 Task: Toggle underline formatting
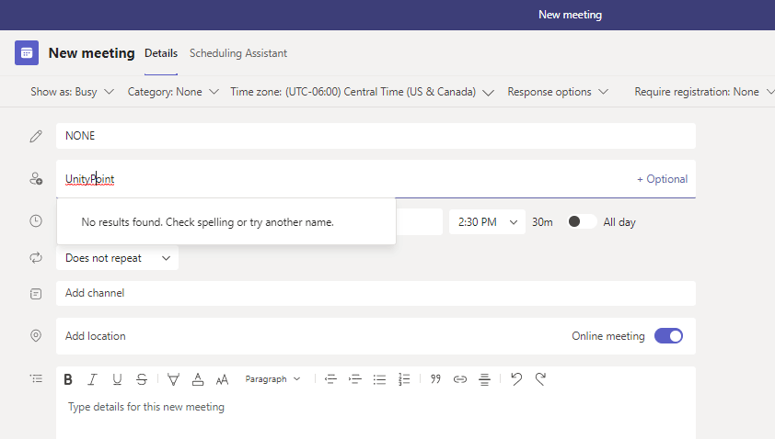tap(117, 379)
